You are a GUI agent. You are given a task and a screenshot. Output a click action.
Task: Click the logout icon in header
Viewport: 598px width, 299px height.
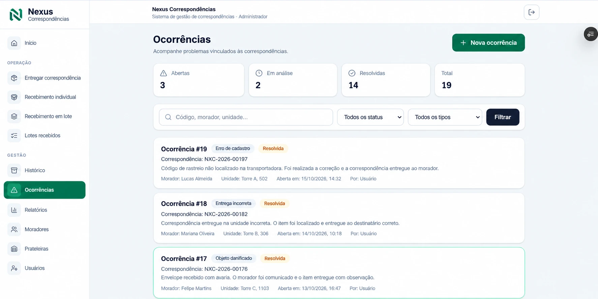click(532, 12)
